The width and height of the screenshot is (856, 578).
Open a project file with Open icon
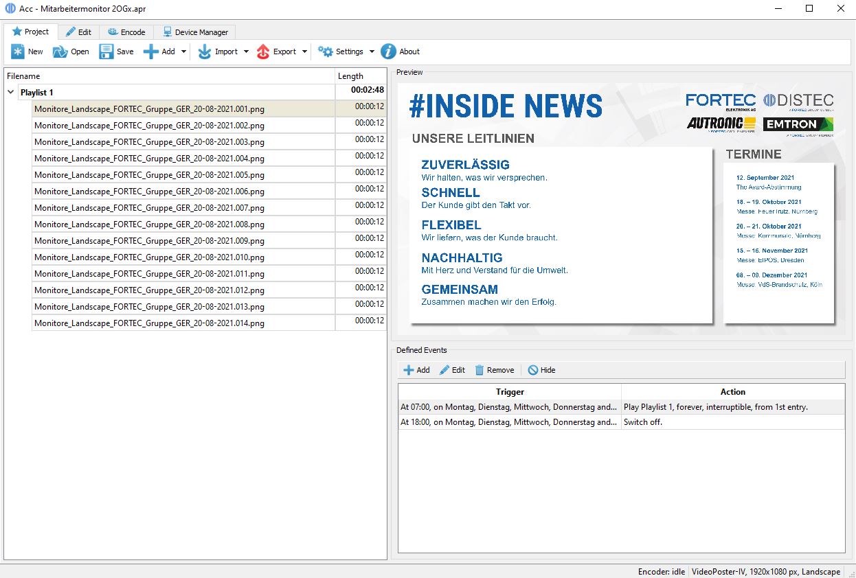point(60,51)
